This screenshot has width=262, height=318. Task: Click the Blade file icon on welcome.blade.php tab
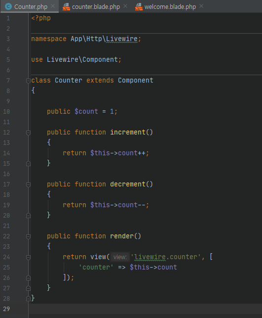pos(139,7)
